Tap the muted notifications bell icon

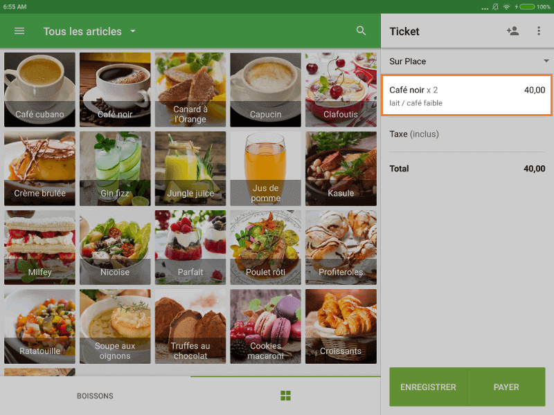[x=495, y=6]
